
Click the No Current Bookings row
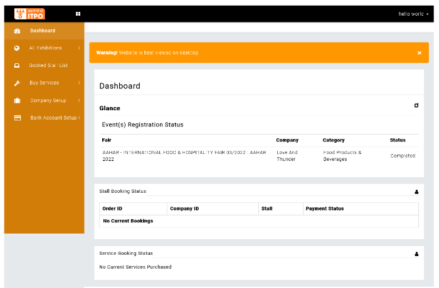coord(259,221)
